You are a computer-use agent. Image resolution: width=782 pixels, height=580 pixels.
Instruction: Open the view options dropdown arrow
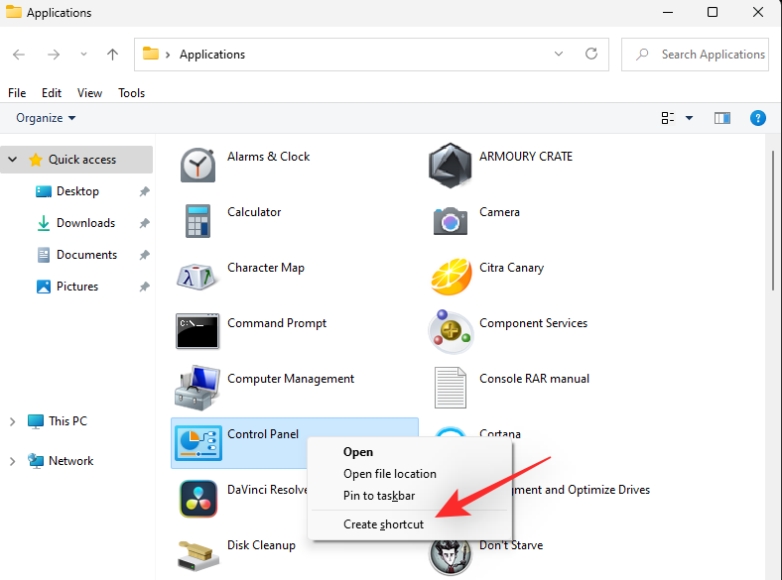click(689, 118)
